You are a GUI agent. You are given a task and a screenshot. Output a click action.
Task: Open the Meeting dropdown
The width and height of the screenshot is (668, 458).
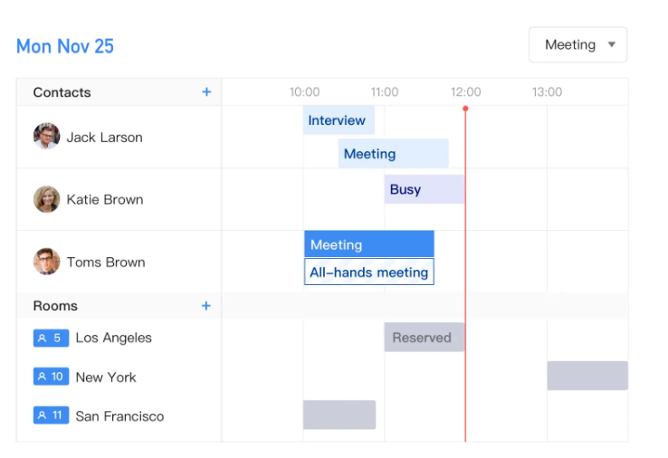point(577,45)
